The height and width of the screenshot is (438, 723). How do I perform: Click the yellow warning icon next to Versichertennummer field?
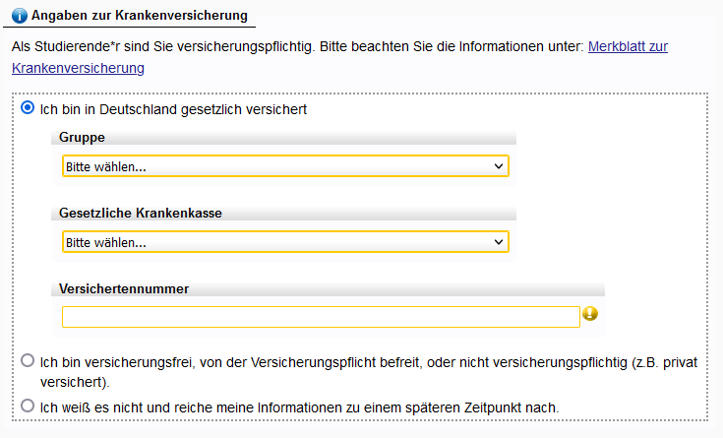coord(590,314)
